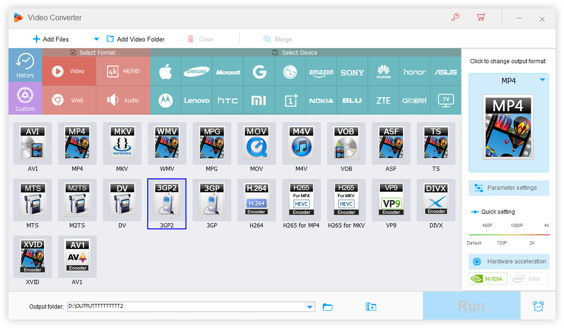Select the Huawei device category
564x328 pixels.
click(383, 71)
